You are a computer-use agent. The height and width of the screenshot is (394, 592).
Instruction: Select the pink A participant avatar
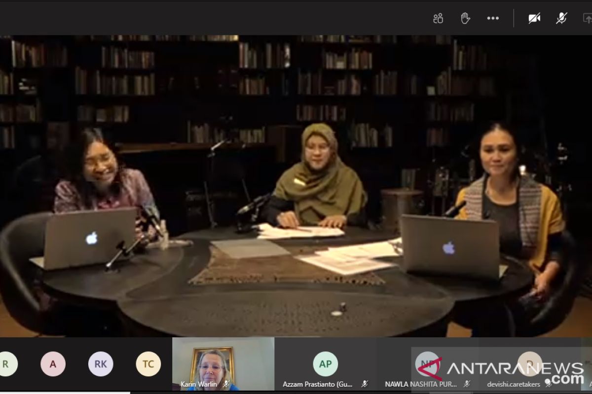click(53, 364)
